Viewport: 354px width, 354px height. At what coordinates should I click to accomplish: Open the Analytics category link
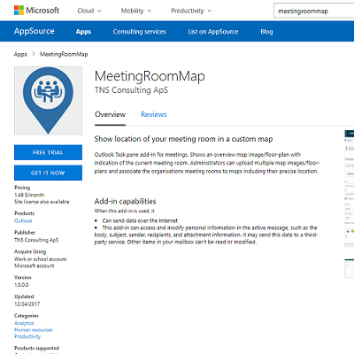pyautogui.click(x=24, y=323)
